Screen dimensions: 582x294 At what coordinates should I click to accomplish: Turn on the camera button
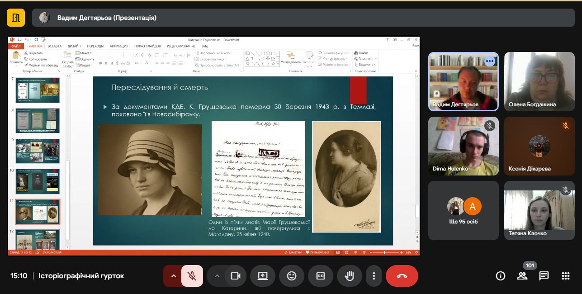(235, 276)
